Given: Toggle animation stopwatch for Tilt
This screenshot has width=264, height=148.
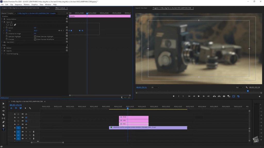Looking at the screenshot, I should click(6, 31).
